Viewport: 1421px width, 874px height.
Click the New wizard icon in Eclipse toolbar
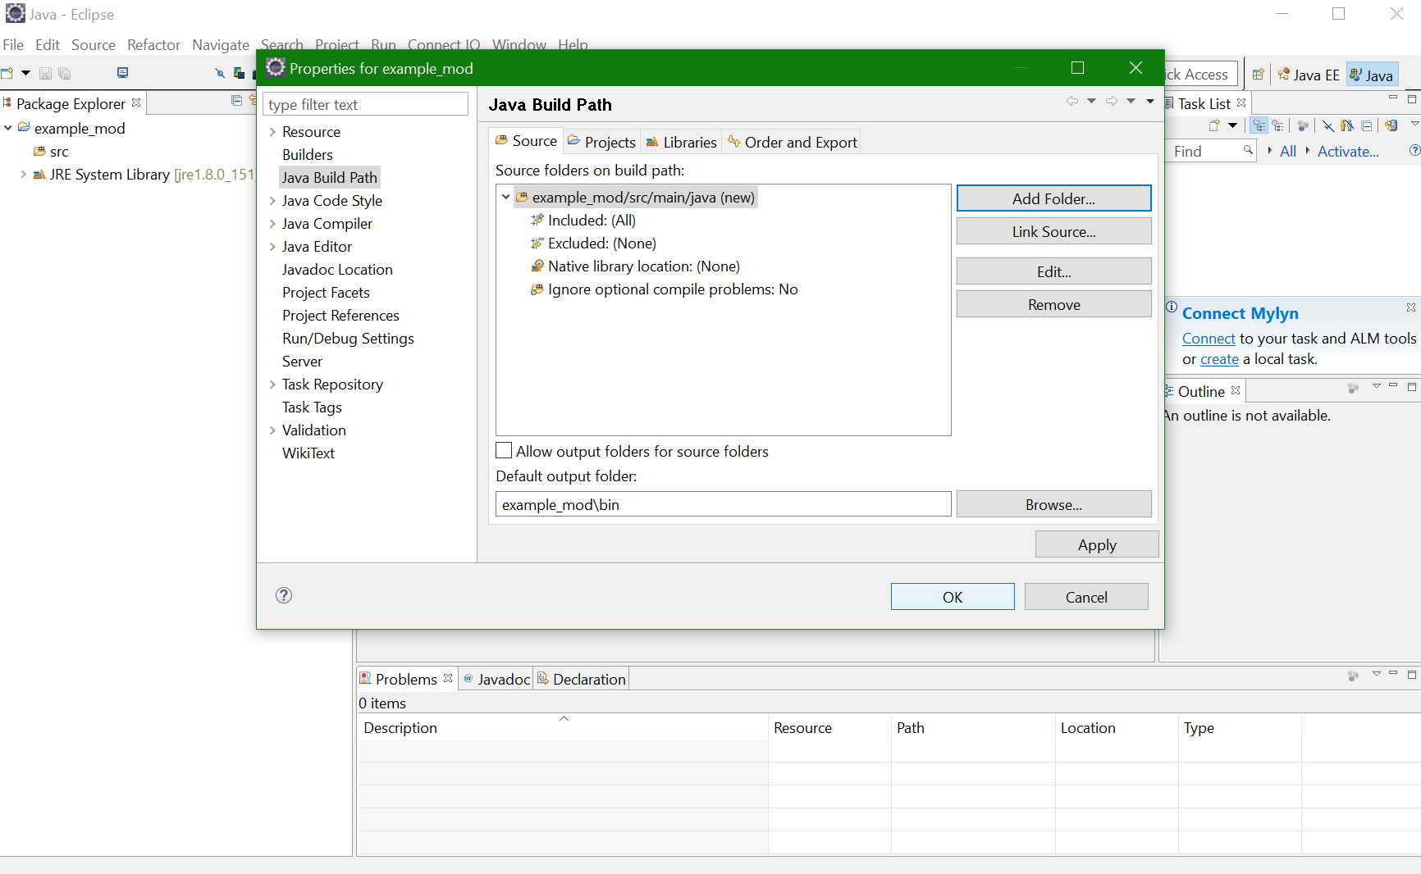(7, 73)
